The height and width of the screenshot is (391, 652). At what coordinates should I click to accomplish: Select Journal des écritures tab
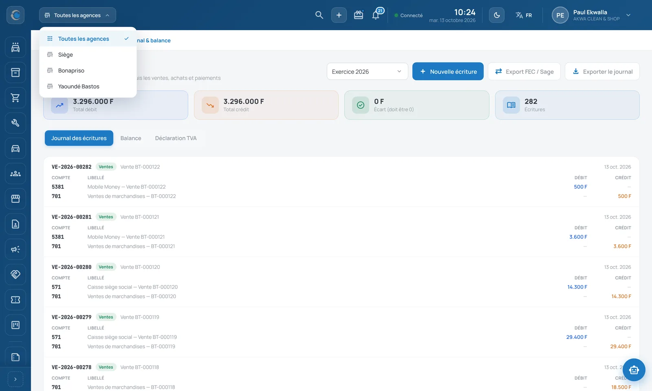[x=79, y=138]
